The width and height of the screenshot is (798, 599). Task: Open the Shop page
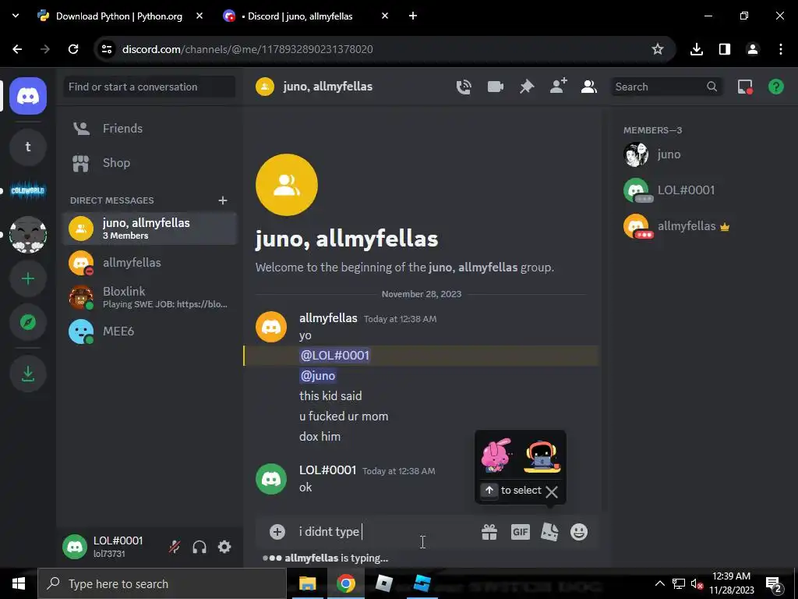click(150, 163)
